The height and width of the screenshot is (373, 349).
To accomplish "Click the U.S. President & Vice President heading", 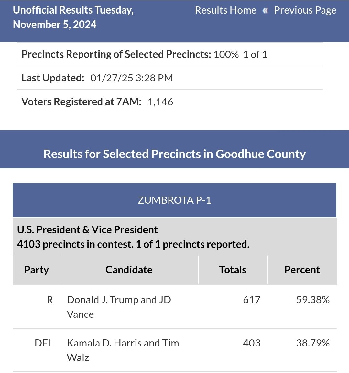I will click(x=87, y=230).
